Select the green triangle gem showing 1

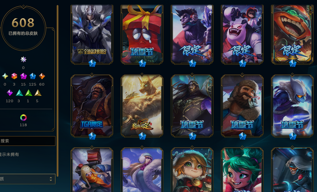(x=28, y=93)
